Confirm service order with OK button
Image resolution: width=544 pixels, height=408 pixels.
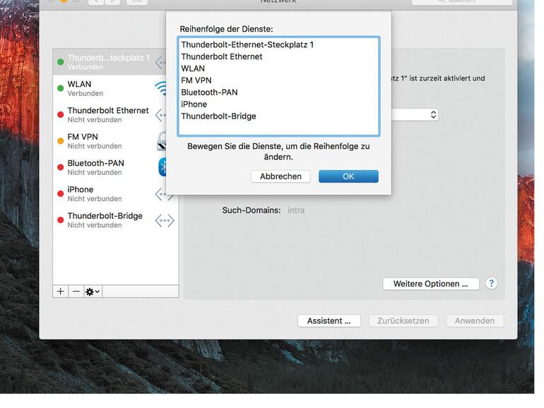click(348, 176)
